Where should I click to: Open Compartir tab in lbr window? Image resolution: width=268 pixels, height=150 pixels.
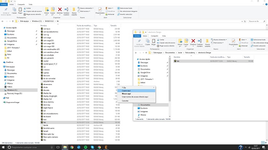[x=21, y=5]
